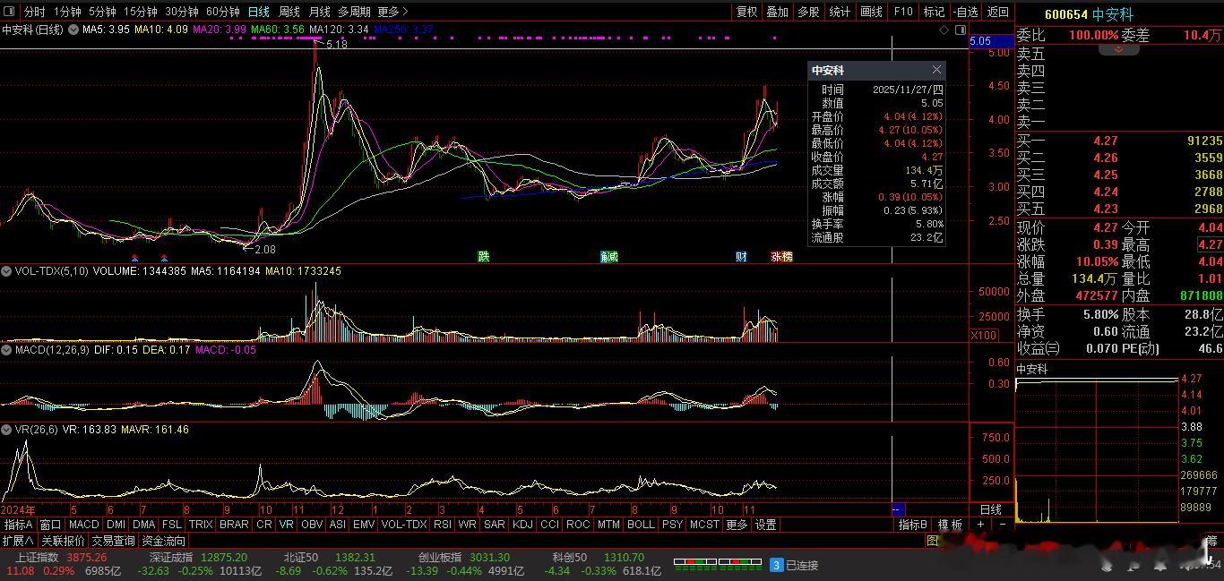Screen dimensions: 1224x581
Task: Click the diamond icon above the price axis
Action: coord(944,30)
